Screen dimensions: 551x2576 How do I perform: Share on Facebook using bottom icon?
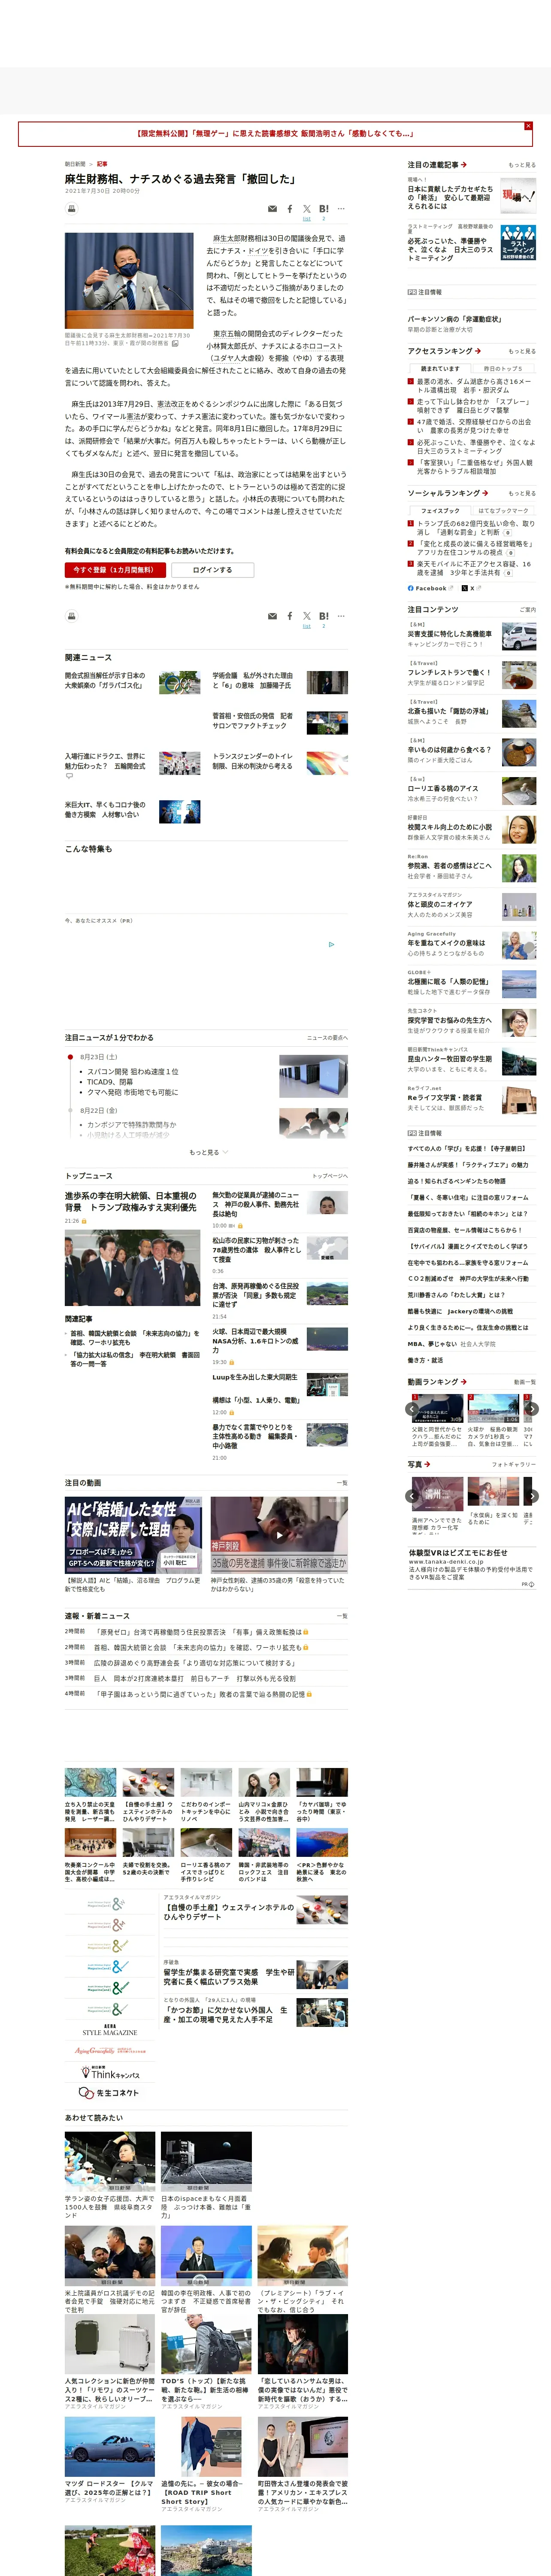coord(290,616)
